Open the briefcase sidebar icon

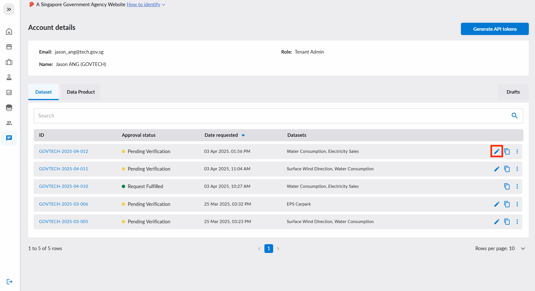pos(9,62)
